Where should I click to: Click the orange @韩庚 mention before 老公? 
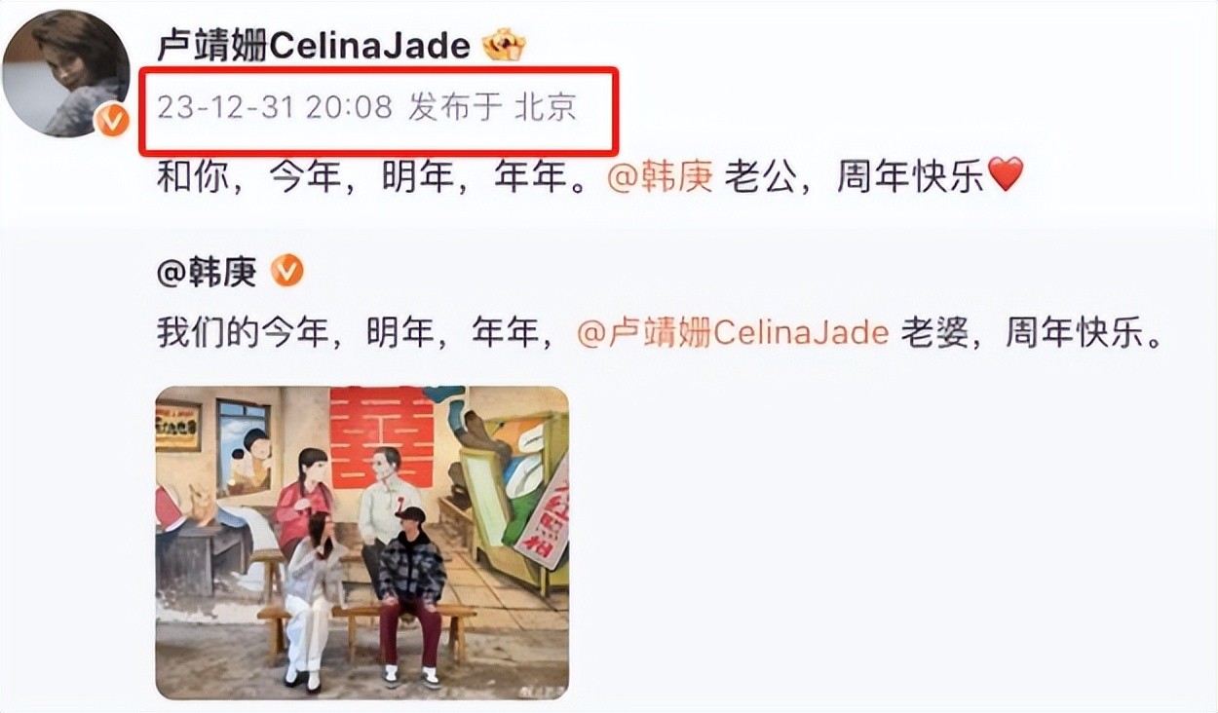click(x=661, y=176)
